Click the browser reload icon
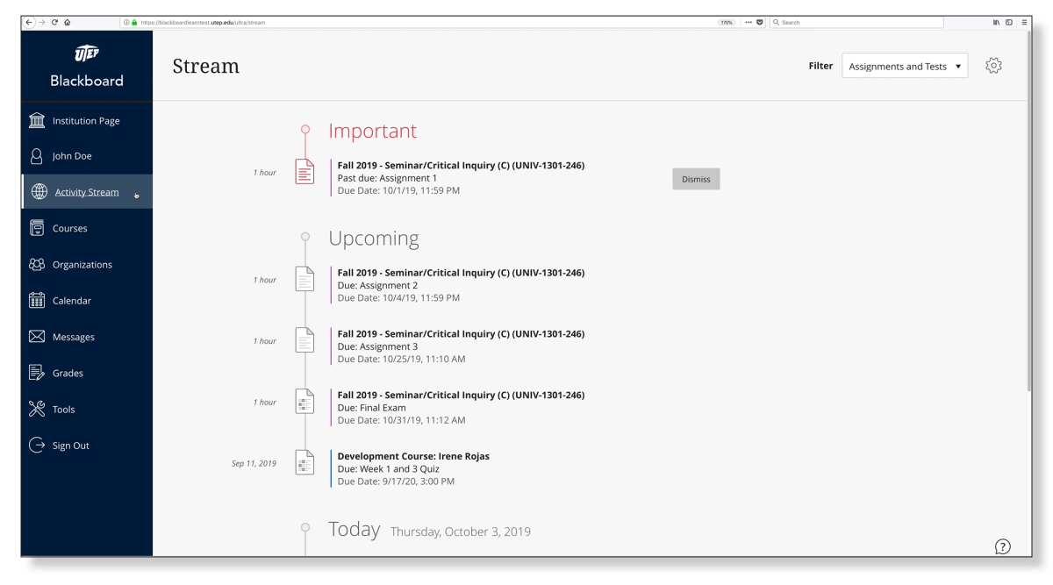Viewport: 1053px width, 585px height. point(56,22)
